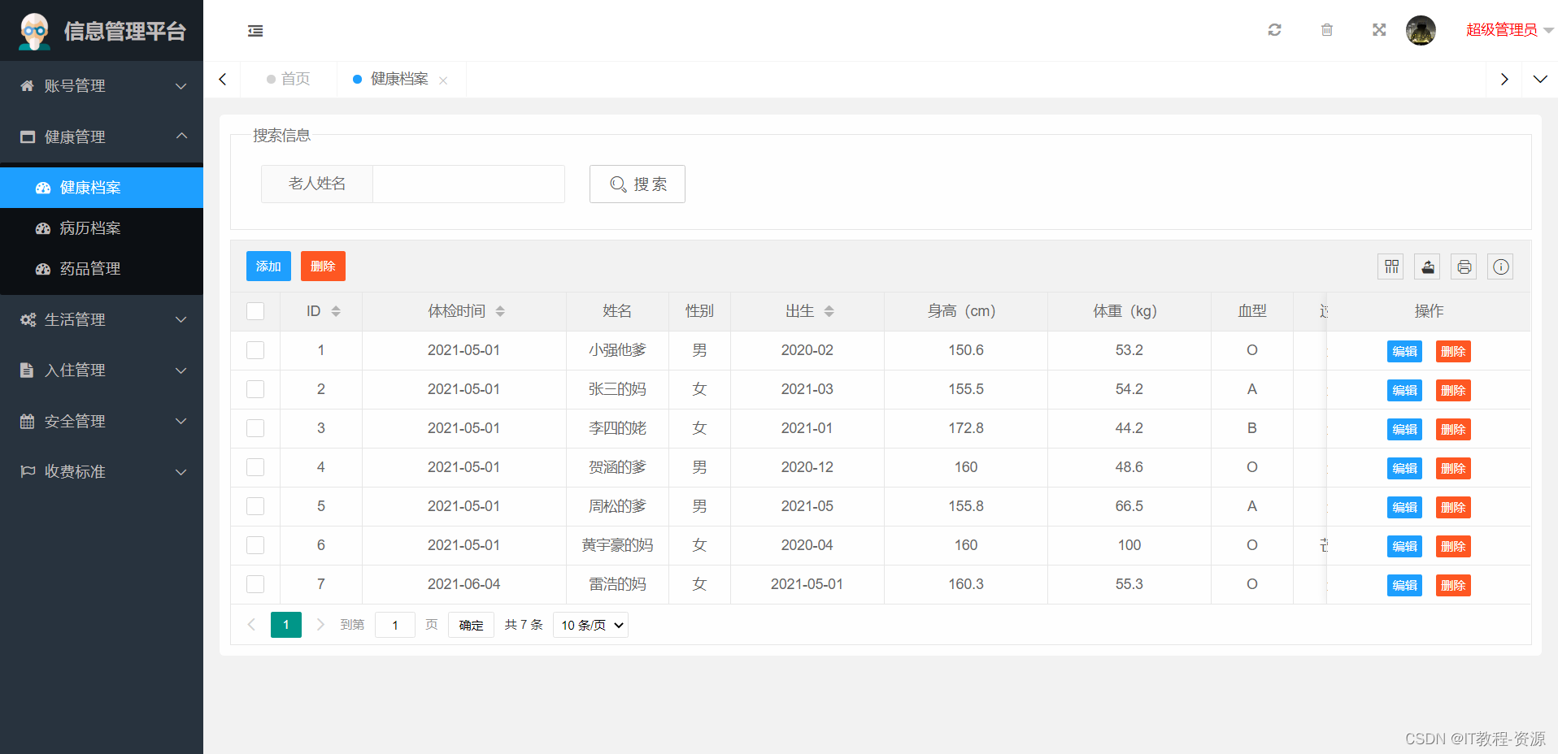
Task: Check the row for 黄宇豪的妈
Action: pos(255,545)
